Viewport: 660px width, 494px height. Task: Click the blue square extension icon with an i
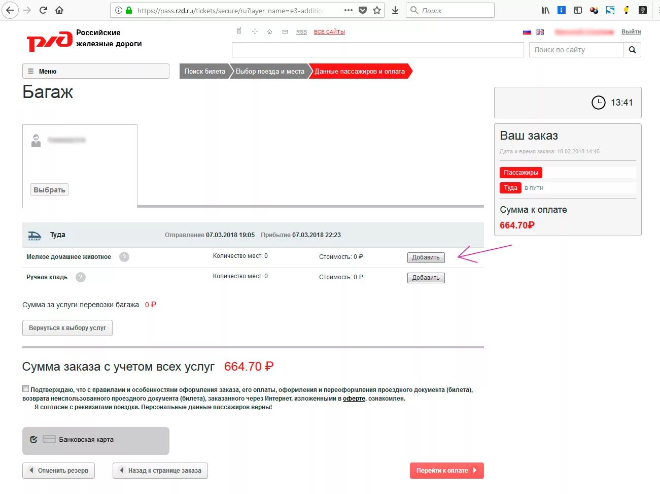coord(562,10)
